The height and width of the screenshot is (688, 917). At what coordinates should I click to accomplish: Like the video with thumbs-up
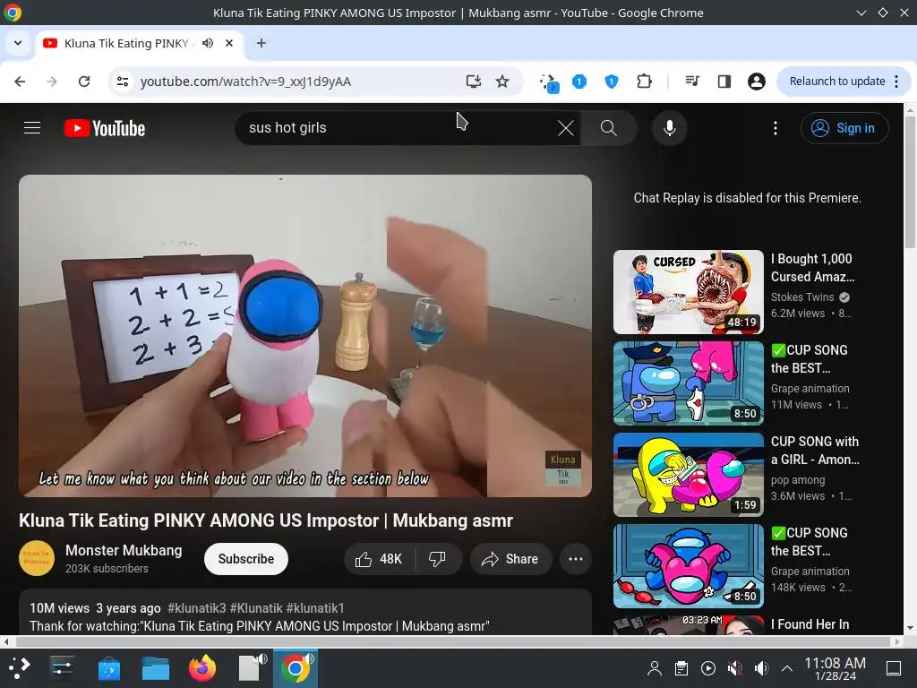[379, 559]
